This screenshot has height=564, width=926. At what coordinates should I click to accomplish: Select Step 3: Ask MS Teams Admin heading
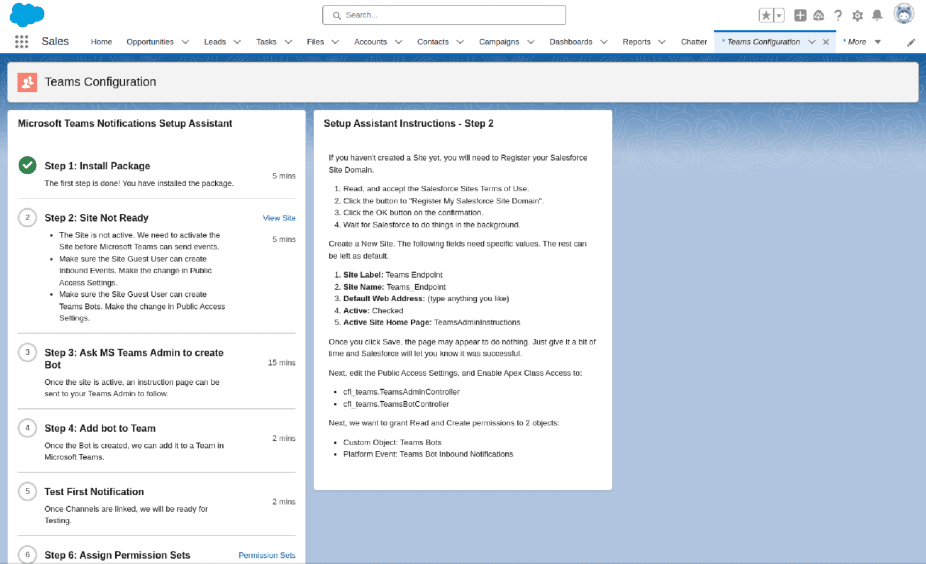pos(134,358)
